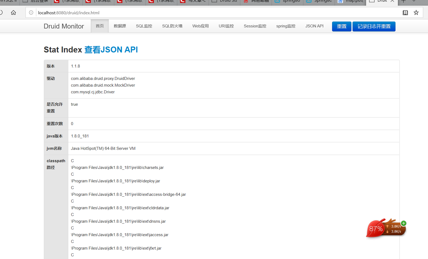The width and height of the screenshot is (428, 259).
Task: Open the SQL防火墙 tab
Action: point(172,26)
